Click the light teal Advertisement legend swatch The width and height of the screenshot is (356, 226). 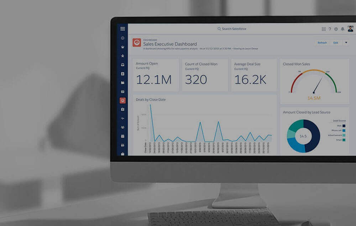344,135
